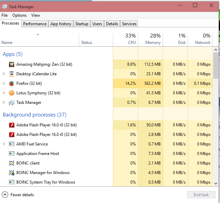Click the Task Manager title bar icon
The width and height of the screenshot is (220, 203).
point(4,7)
